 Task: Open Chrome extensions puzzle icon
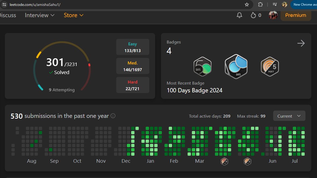coord(260,5)
